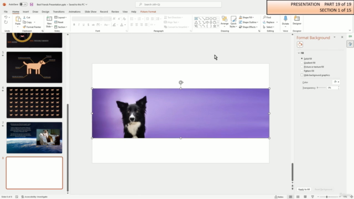
Task: Open the Picture Format tab
Action: (148, 12)
